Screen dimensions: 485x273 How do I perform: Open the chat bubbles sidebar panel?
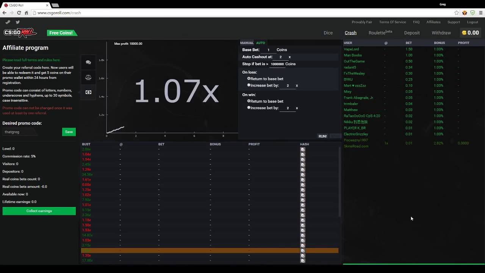[88, 62]
